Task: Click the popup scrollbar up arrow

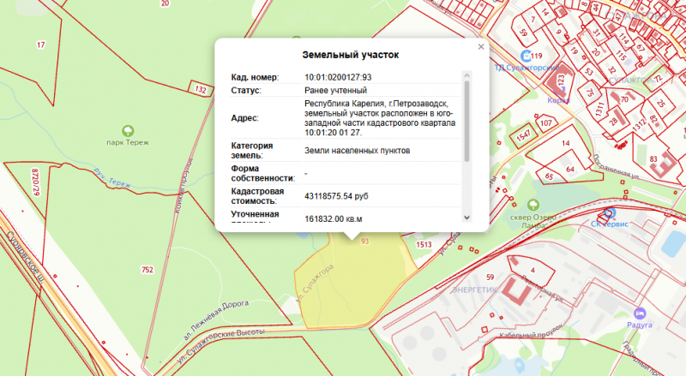Action: (466, 75)
